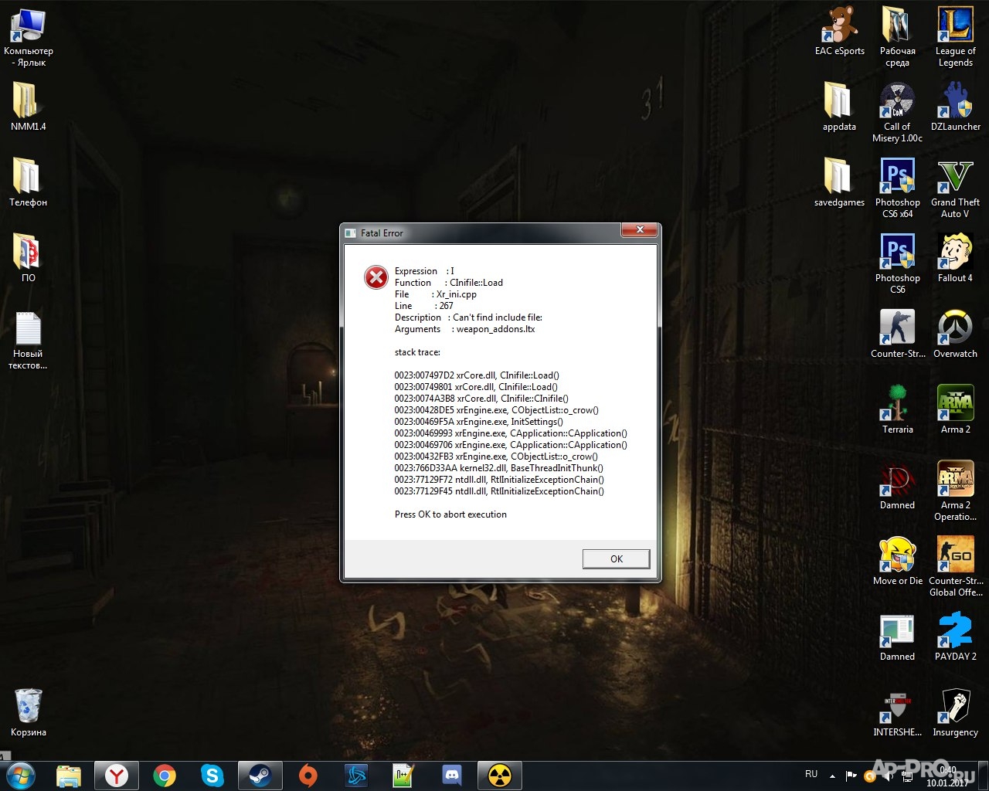The width and height of the screenshot is (989, 791).
Task: Select the Fallout 4 shortcut
Action: [x=956, y=258]
